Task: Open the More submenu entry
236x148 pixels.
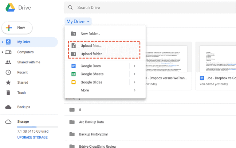Action: (105, 90)
